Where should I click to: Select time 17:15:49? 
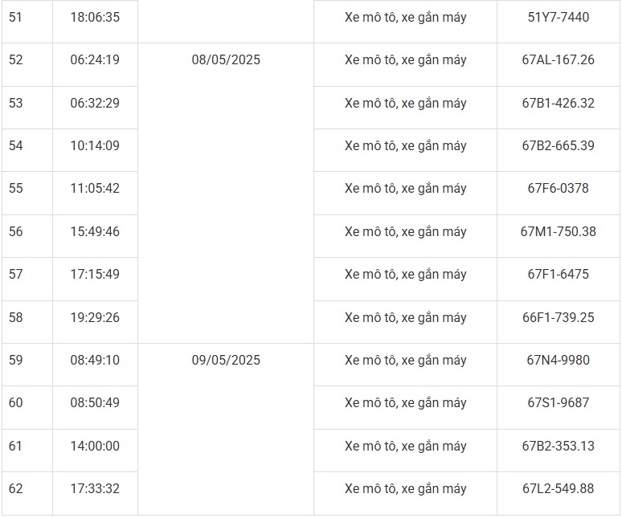click(x=95, y=274)
